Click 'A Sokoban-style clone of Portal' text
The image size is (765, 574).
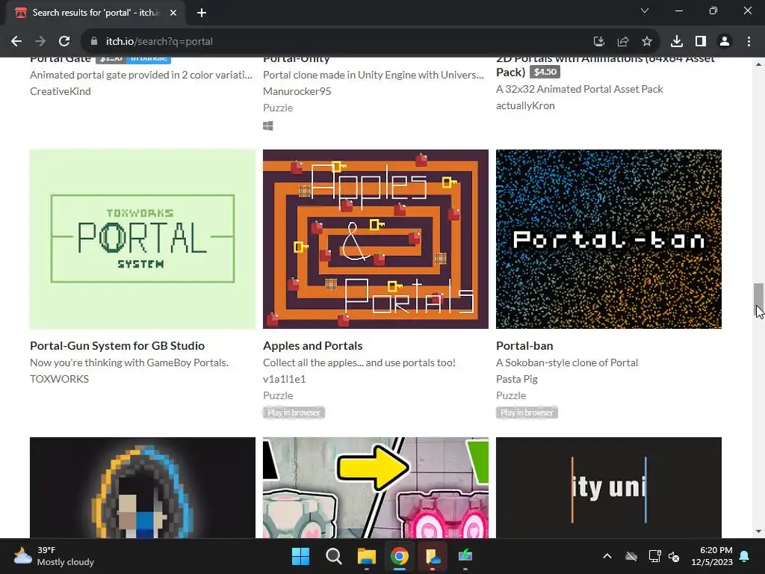point(567,362)
